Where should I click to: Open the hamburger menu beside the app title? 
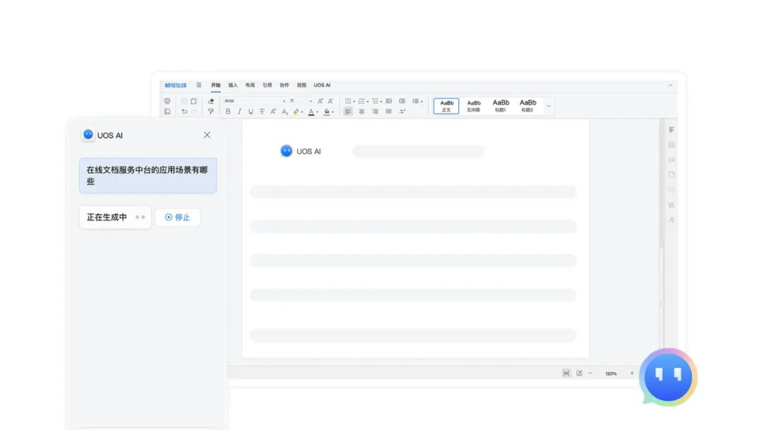click(x=199, y=85)
